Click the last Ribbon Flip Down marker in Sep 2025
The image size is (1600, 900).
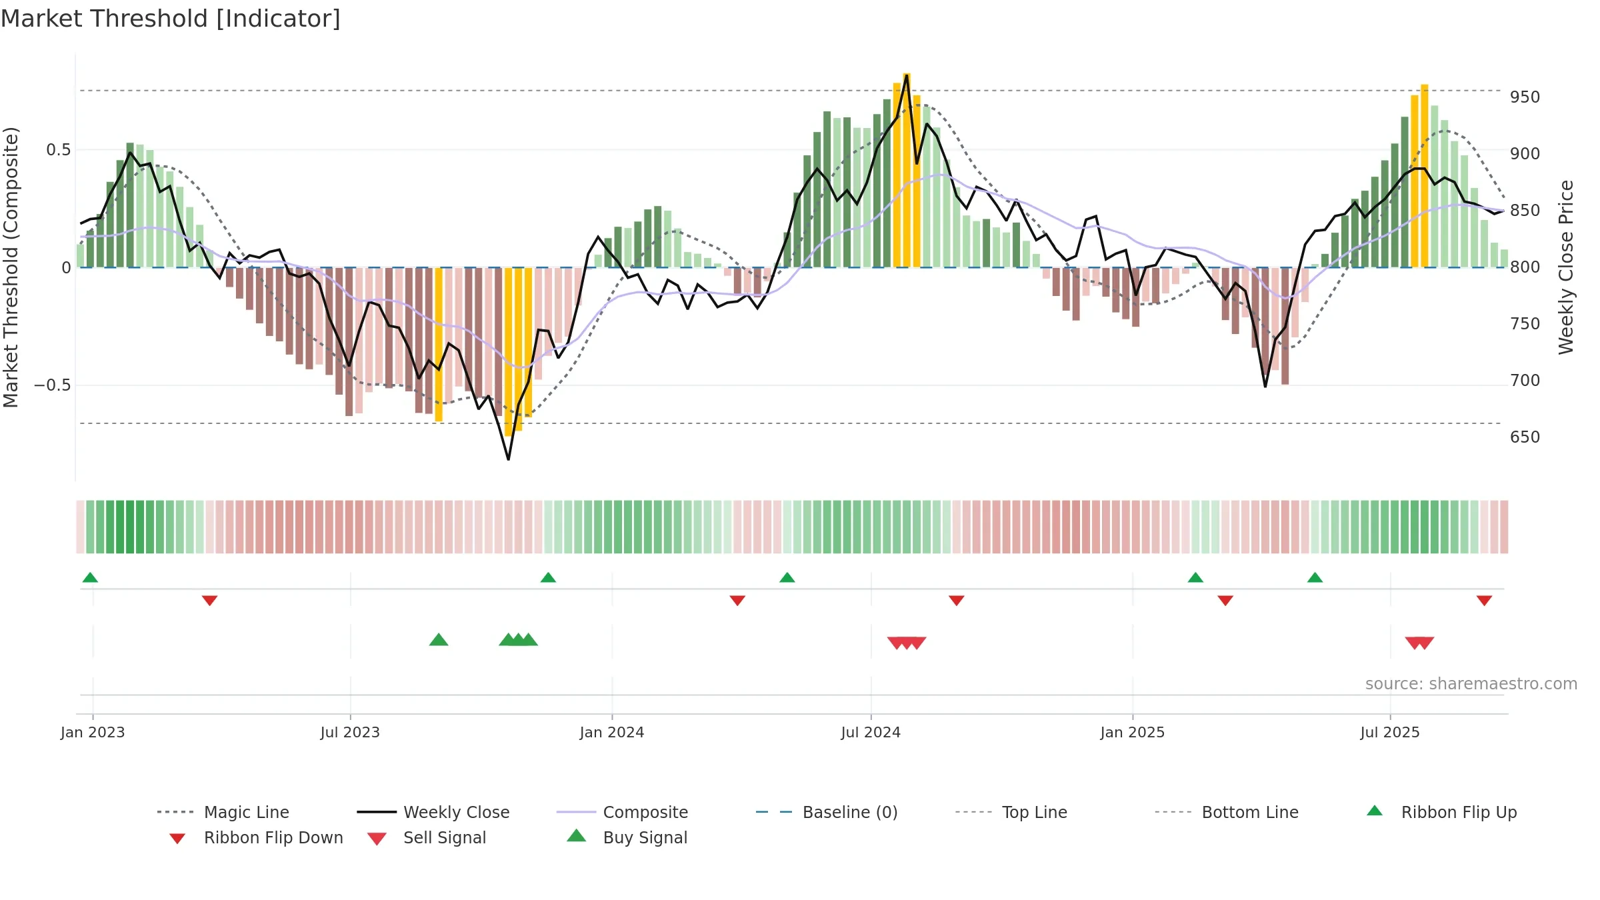[1484, 601]
